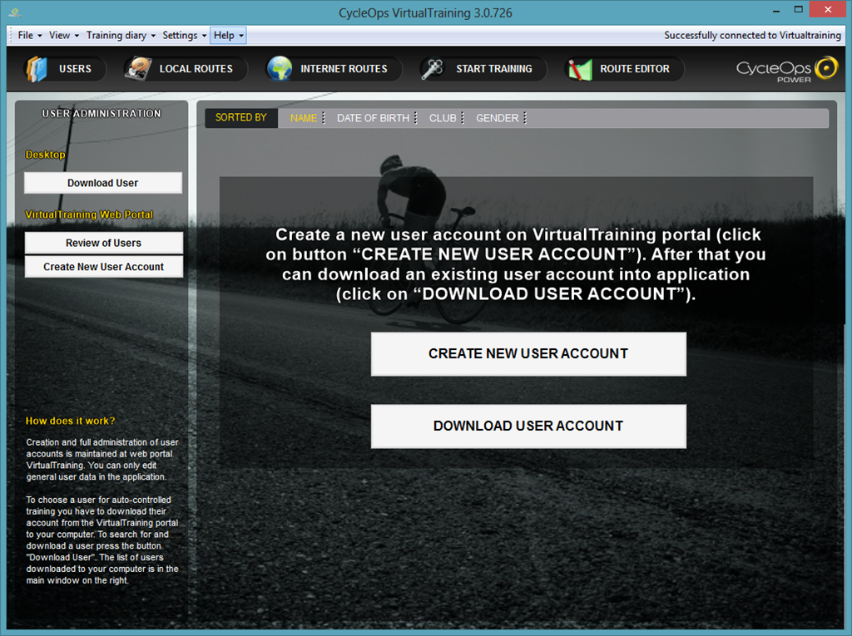The image size is (852, 636).
Task: Select the Start Training cable icon
Action: click(x=433, y=69)
